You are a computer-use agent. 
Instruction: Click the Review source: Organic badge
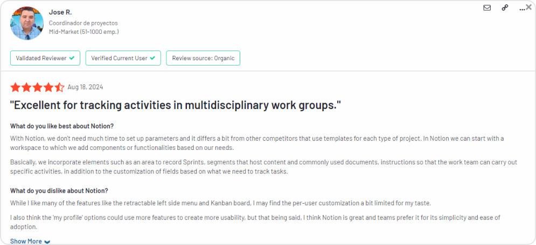tap(203, 58)
